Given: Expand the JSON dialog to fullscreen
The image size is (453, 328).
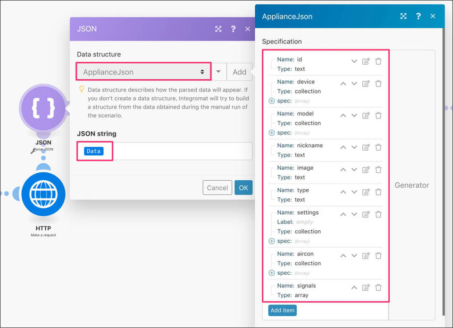Looking at the screenshot, I should coord(218,29).
